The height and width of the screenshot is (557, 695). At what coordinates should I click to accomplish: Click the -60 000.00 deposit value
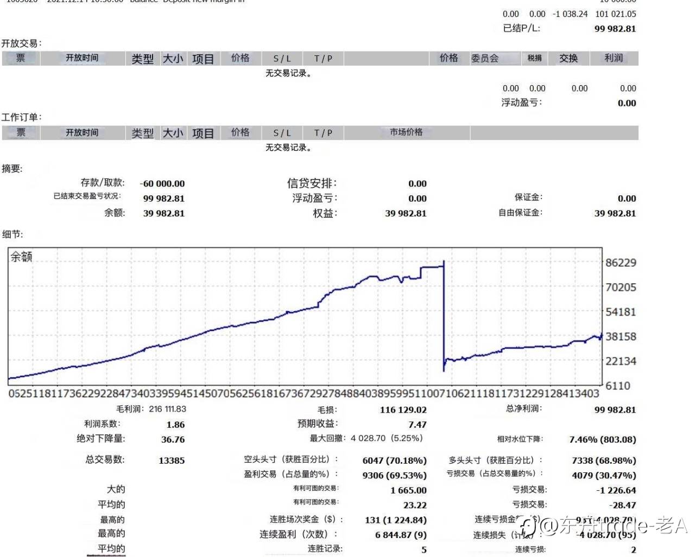162,184
